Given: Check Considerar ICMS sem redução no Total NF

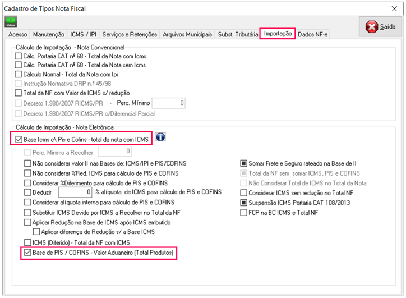Looking at the screenshot, I should tap(243, 193).
